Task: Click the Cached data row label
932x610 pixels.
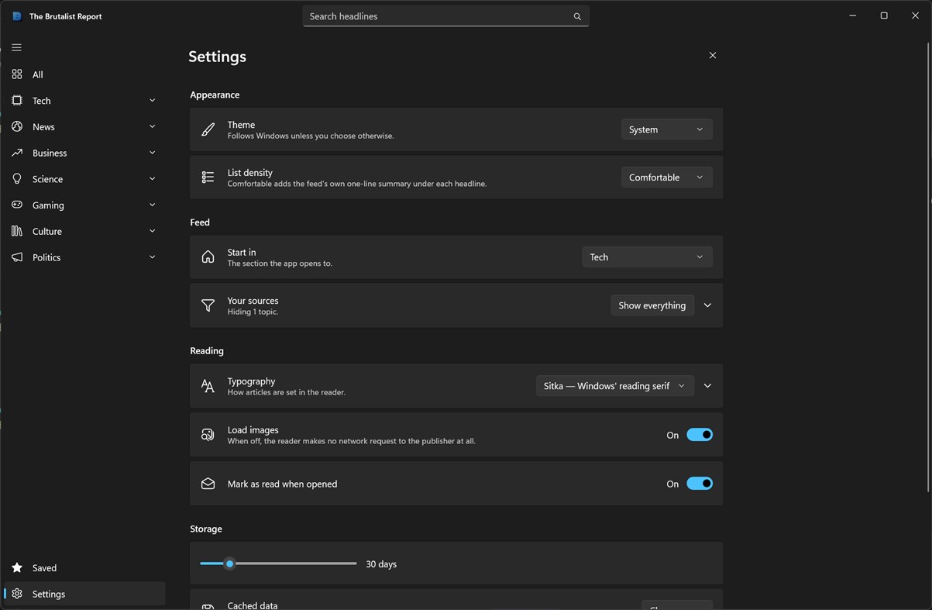Action: coord(253,605)
